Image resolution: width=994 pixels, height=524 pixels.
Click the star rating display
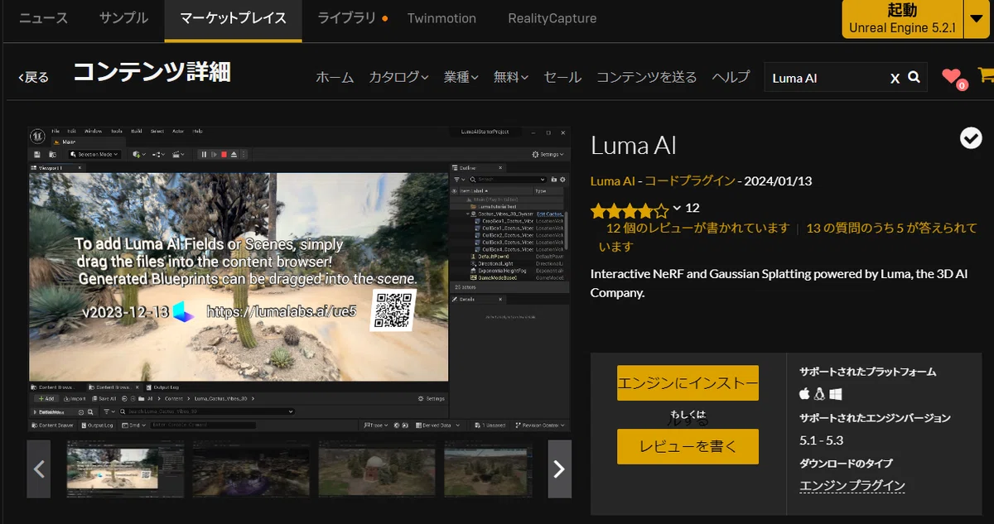630,209
